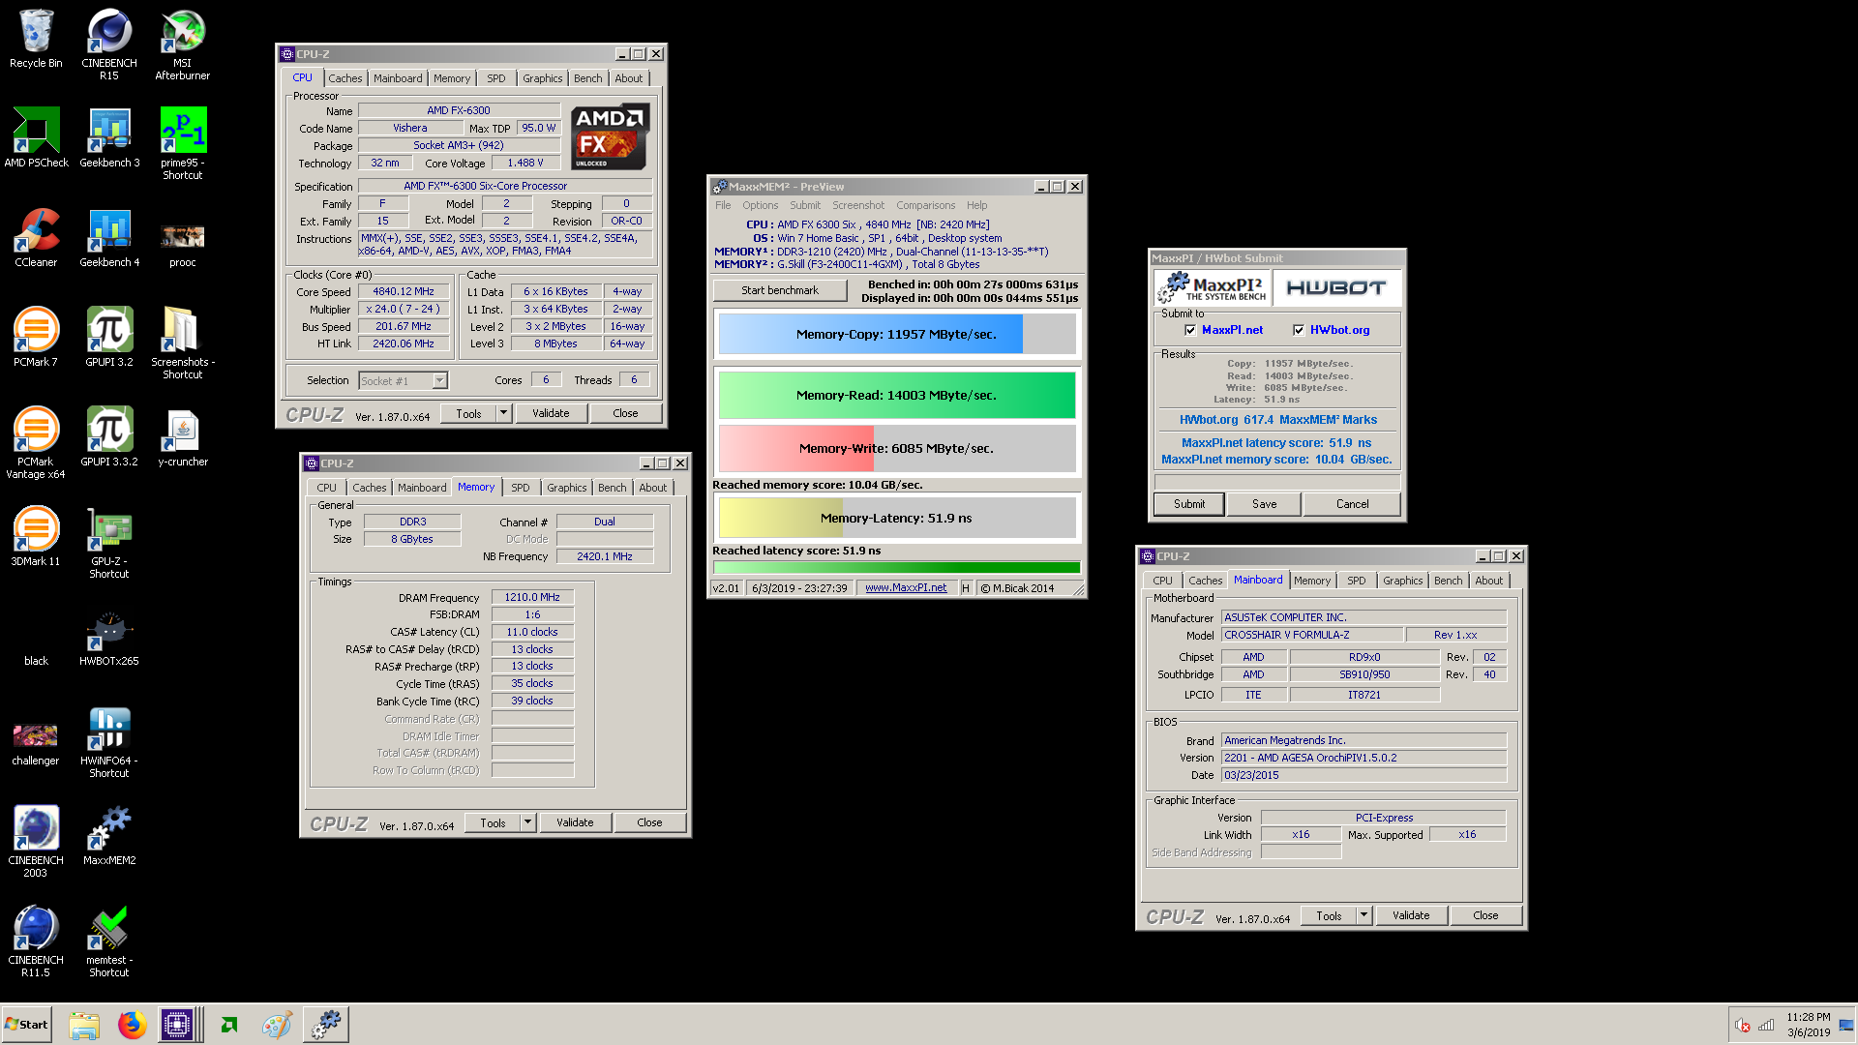Open MaxxMEM Help menu
1858x1045 pixels.
977,205
